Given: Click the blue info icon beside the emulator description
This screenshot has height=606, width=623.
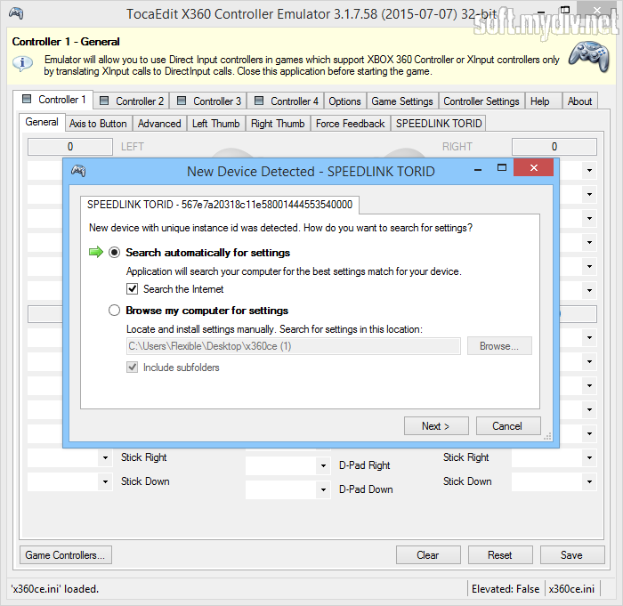Looking at the screenshot, I should point(22,64).
